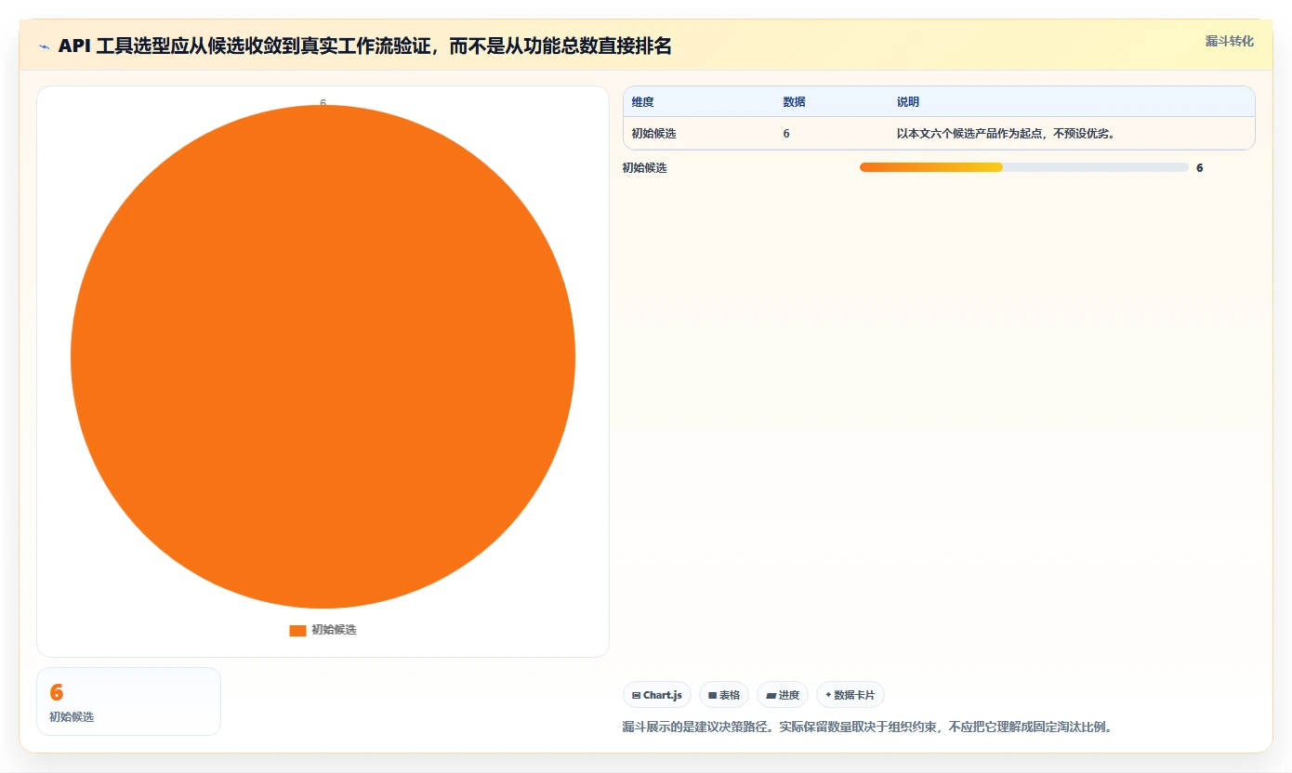Click the 初始候选 progress bar
This screenshot has width=1292, height=773.
(x=1024, y=167)
